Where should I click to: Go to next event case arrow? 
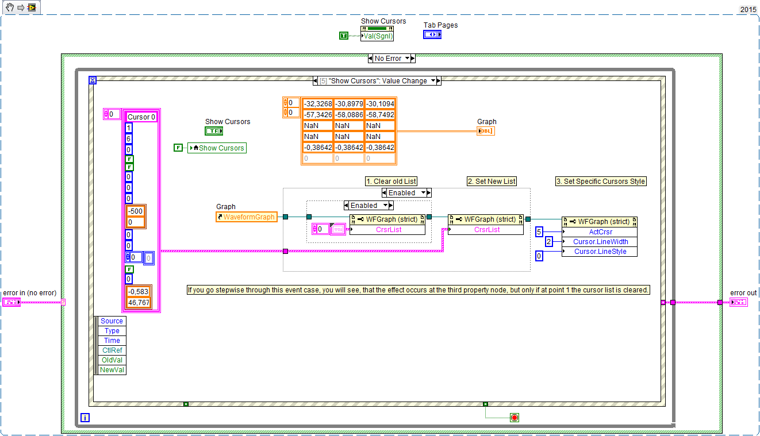point(439,81)
